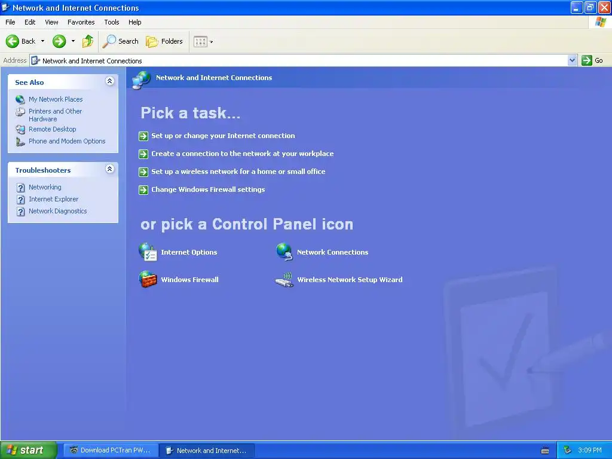Click arrow icon beside workplace connection task

point(143,154)
